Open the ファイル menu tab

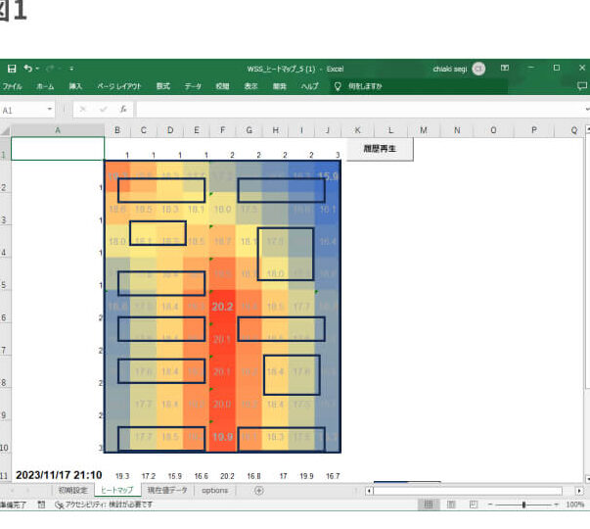pyautogui.click(x=13, y=86)
